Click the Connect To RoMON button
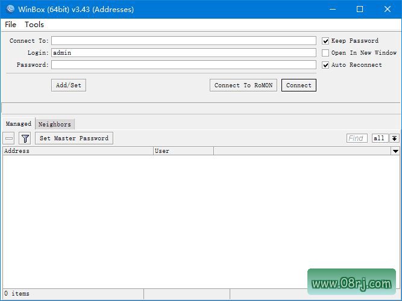402x301 pixels. click(243, 85)
